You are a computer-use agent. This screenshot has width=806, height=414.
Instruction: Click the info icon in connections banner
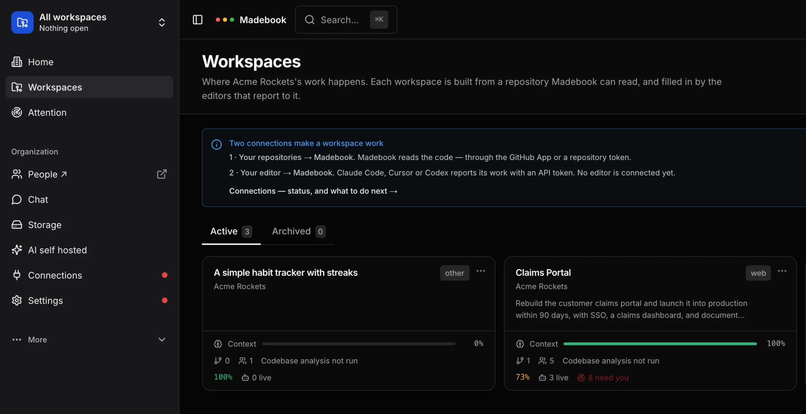click(x=216, y=144)
